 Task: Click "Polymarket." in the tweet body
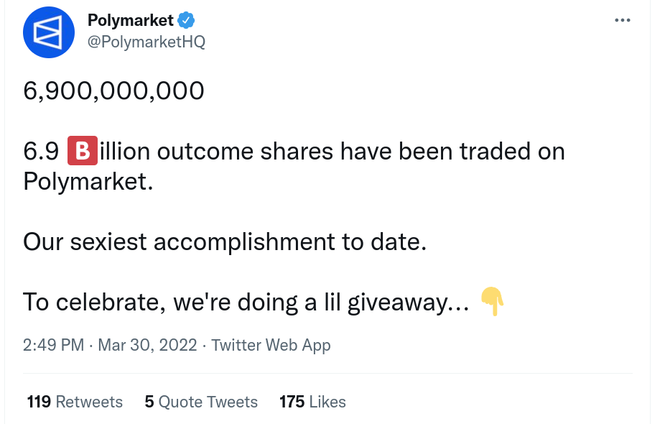88,181
